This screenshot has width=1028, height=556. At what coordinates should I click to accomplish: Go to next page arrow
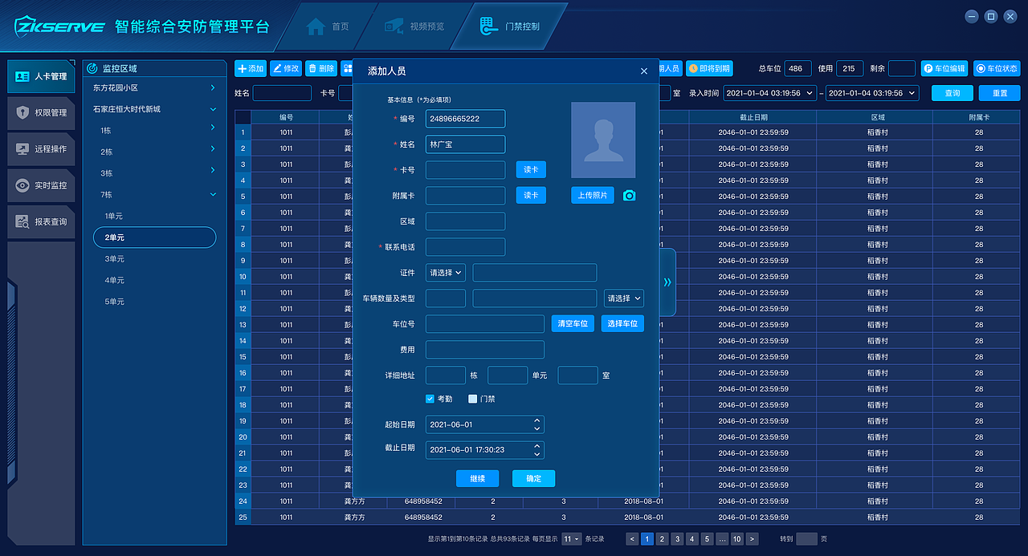[x=752, y=539]
